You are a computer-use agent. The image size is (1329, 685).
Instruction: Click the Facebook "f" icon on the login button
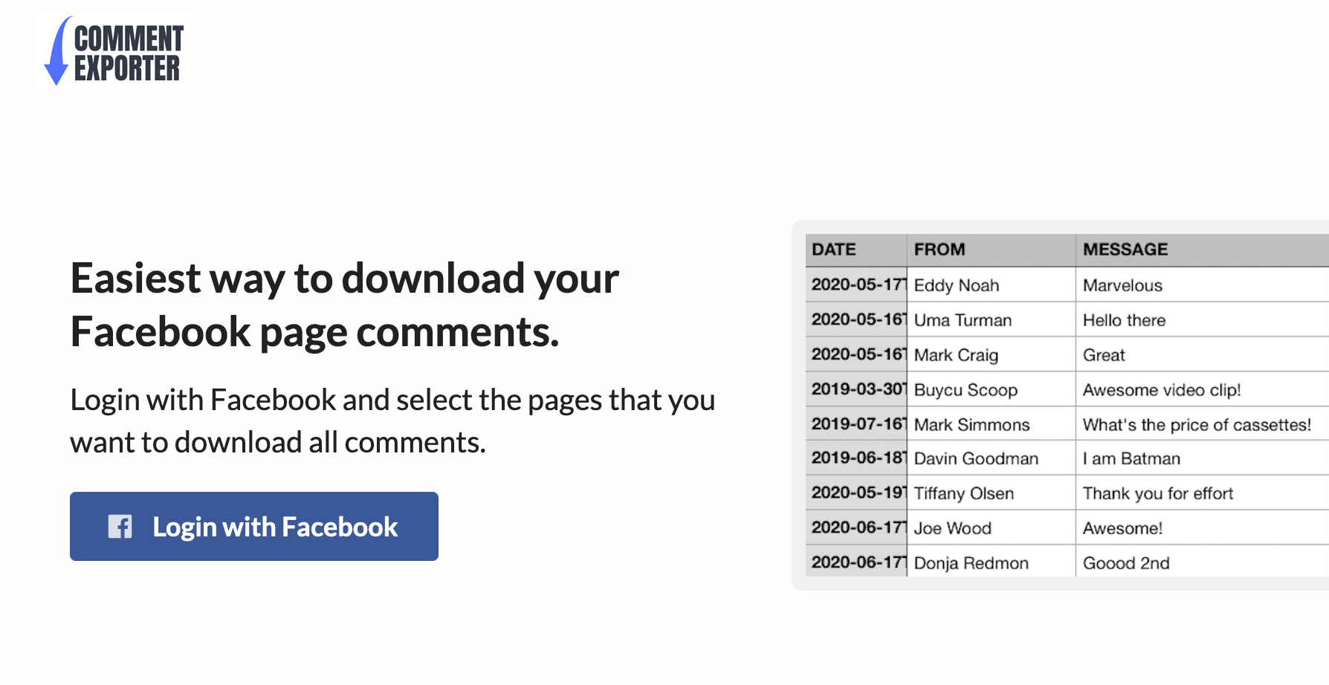pyautogui.click(x=120, y=527)
